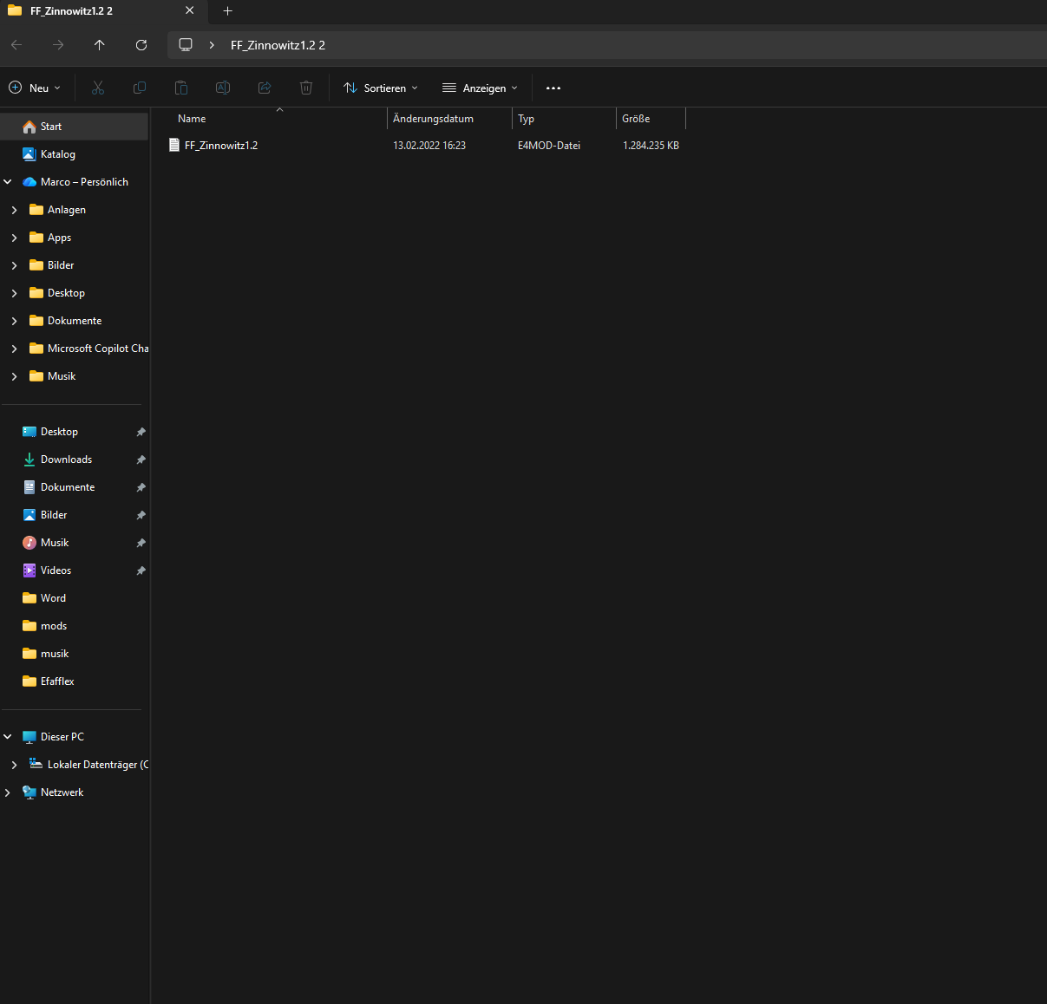Sort by Änderungsdatum column header
1047x1004 pixels.
click(x=434, y=119)
